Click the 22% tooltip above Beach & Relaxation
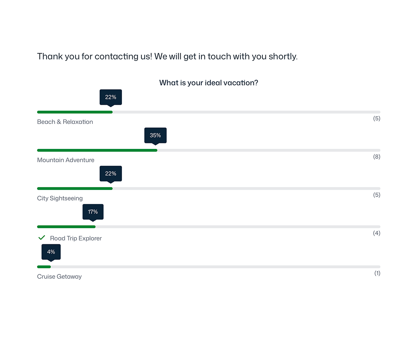Viewport: 416px width, 342px height. pyautogui.click(x=111, y=97)
